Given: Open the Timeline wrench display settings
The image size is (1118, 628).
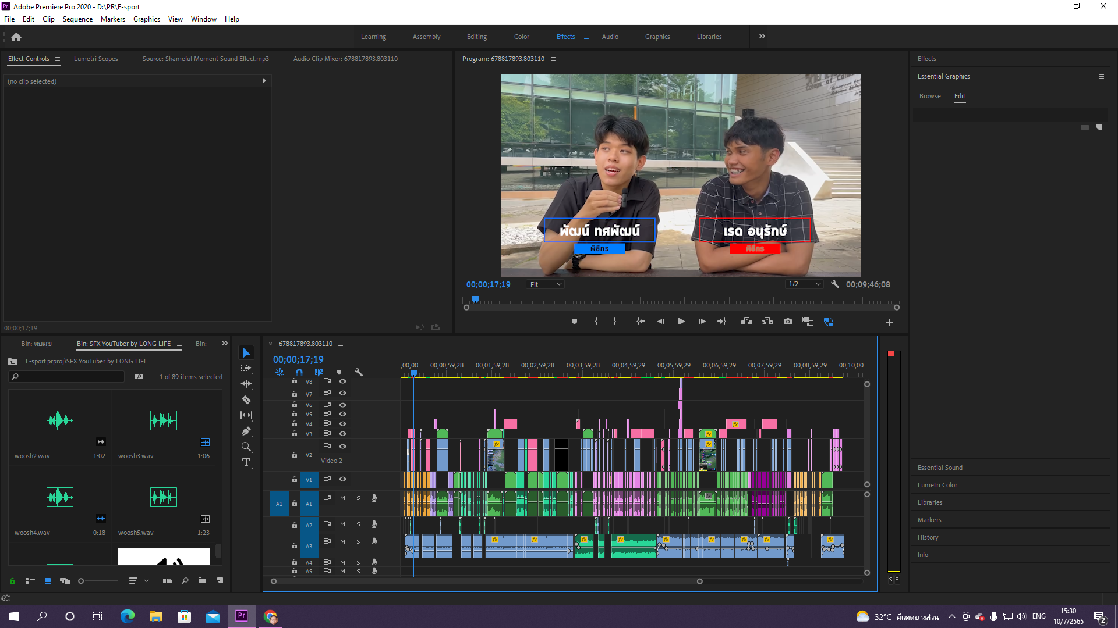Looking at the screenshot, I should coord(359,372).
